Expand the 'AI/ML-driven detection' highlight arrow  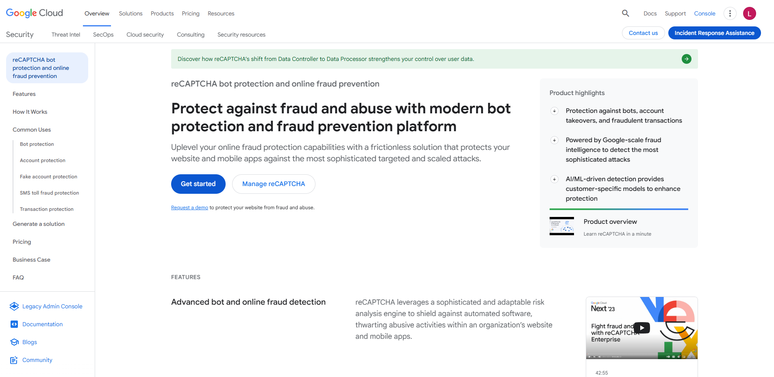point(554,179)
